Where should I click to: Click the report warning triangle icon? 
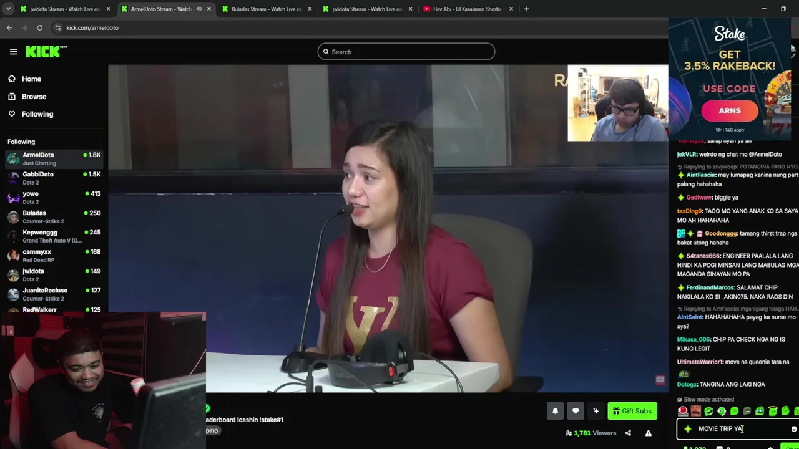[648, 433]
